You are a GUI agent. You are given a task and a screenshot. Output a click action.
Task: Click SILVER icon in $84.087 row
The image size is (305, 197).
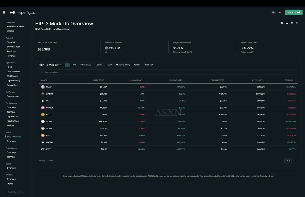pyautogui.click(x=43, y=87)
